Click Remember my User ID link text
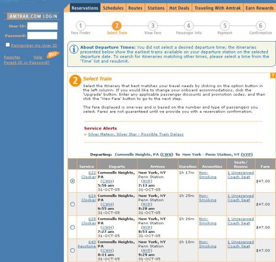 click(34, 45)
